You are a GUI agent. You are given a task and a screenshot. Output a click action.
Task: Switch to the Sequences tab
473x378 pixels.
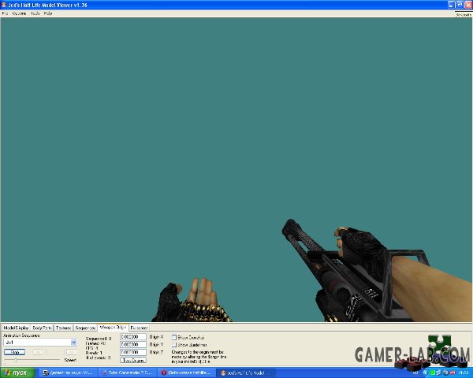point(85,328)
